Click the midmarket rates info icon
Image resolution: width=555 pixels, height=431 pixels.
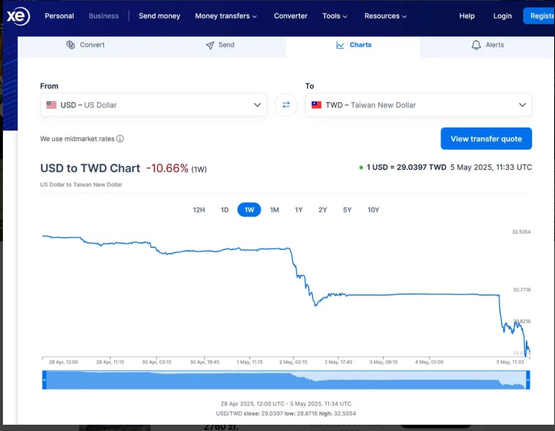tap(120, 139)
